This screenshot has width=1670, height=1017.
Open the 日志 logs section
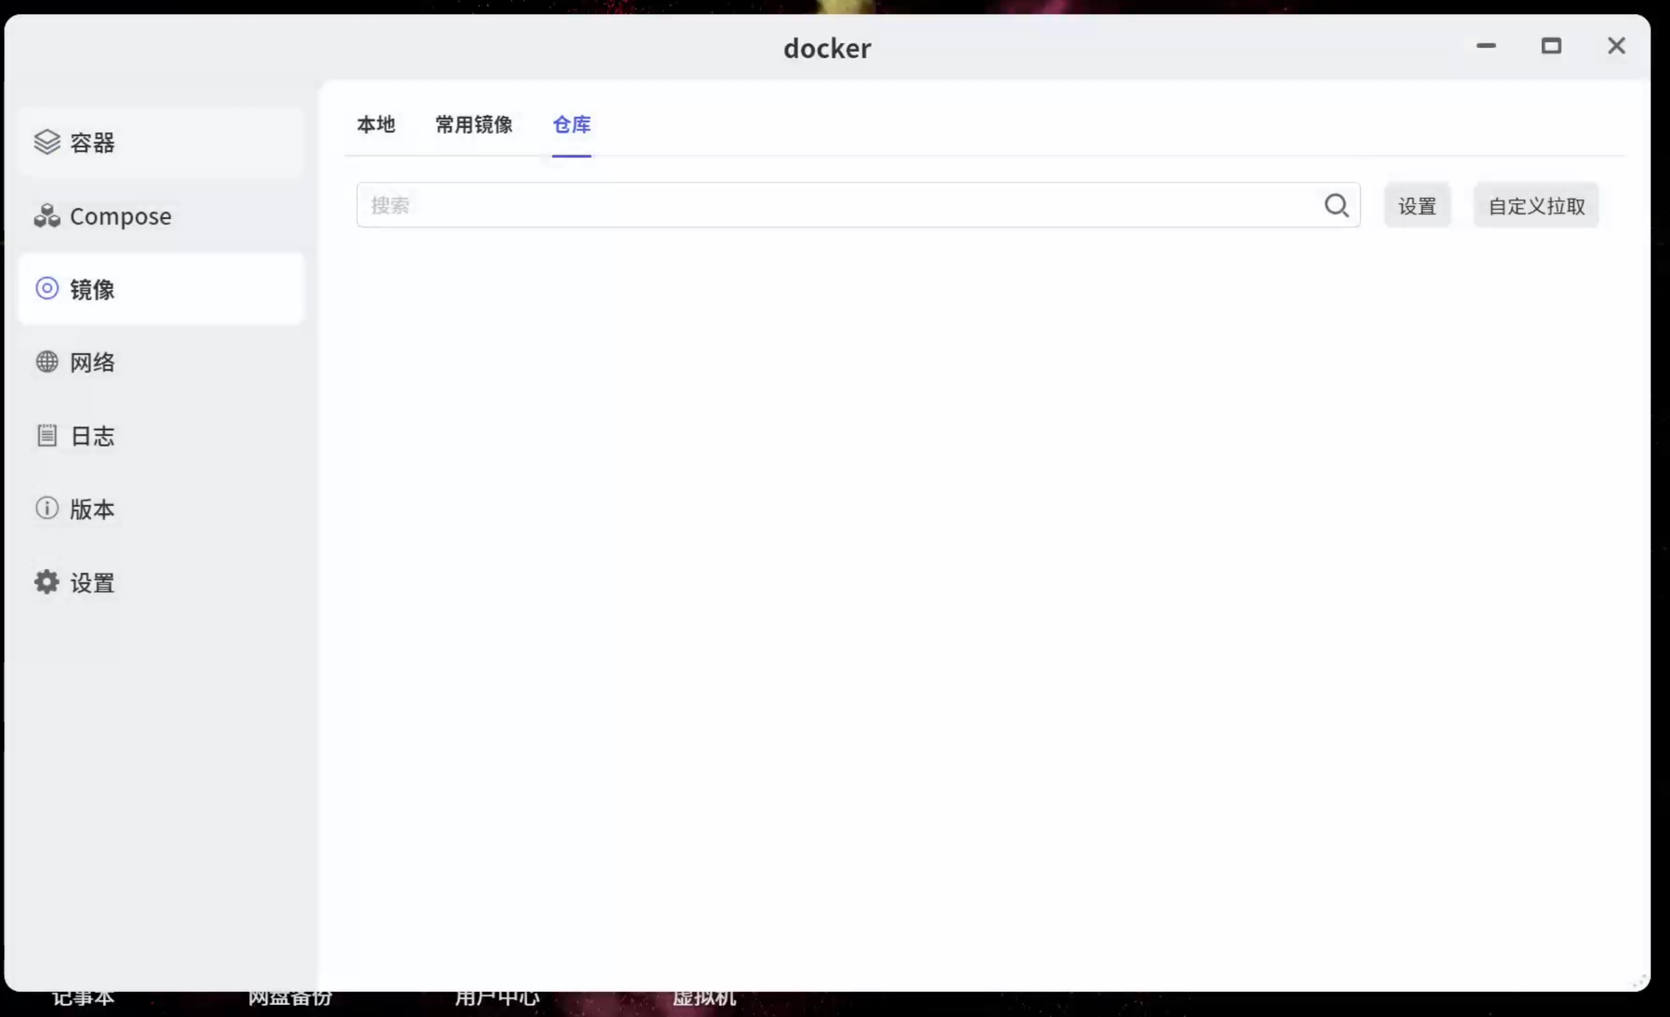click(161, 436)
